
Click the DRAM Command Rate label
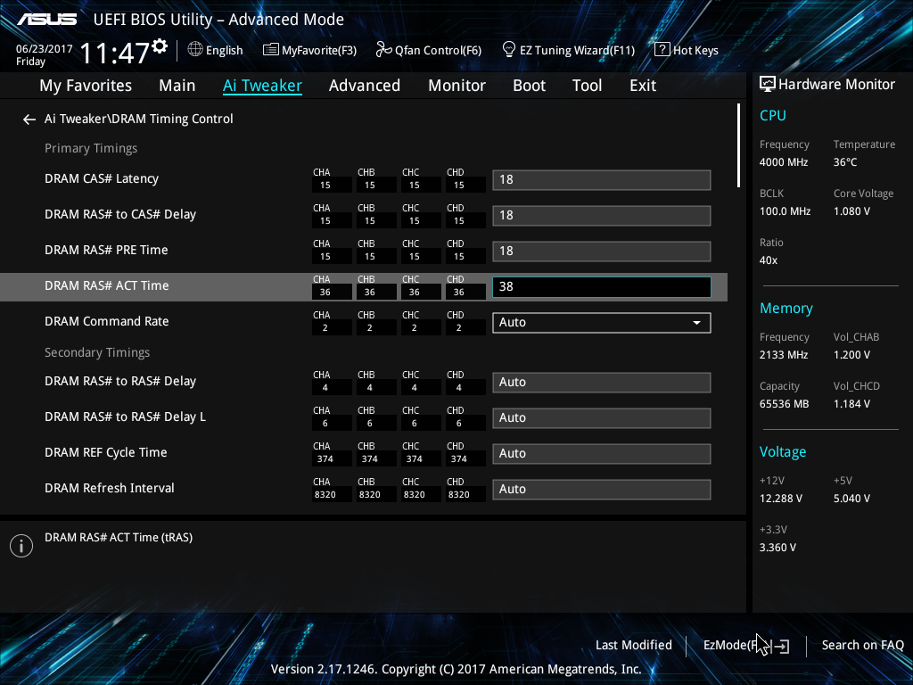click(107, 321)
